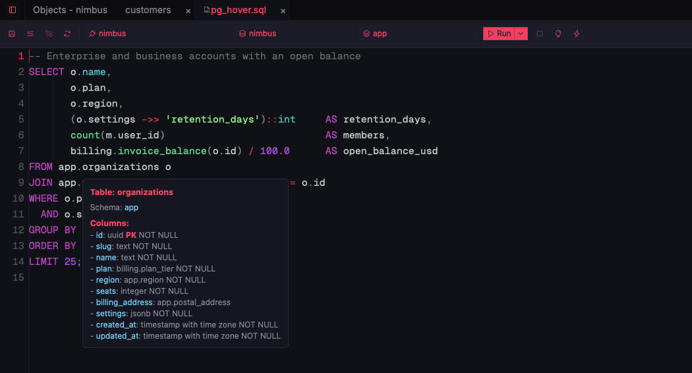Click line number 15 in gutter
692x373 pixels.
click(18, 277)
